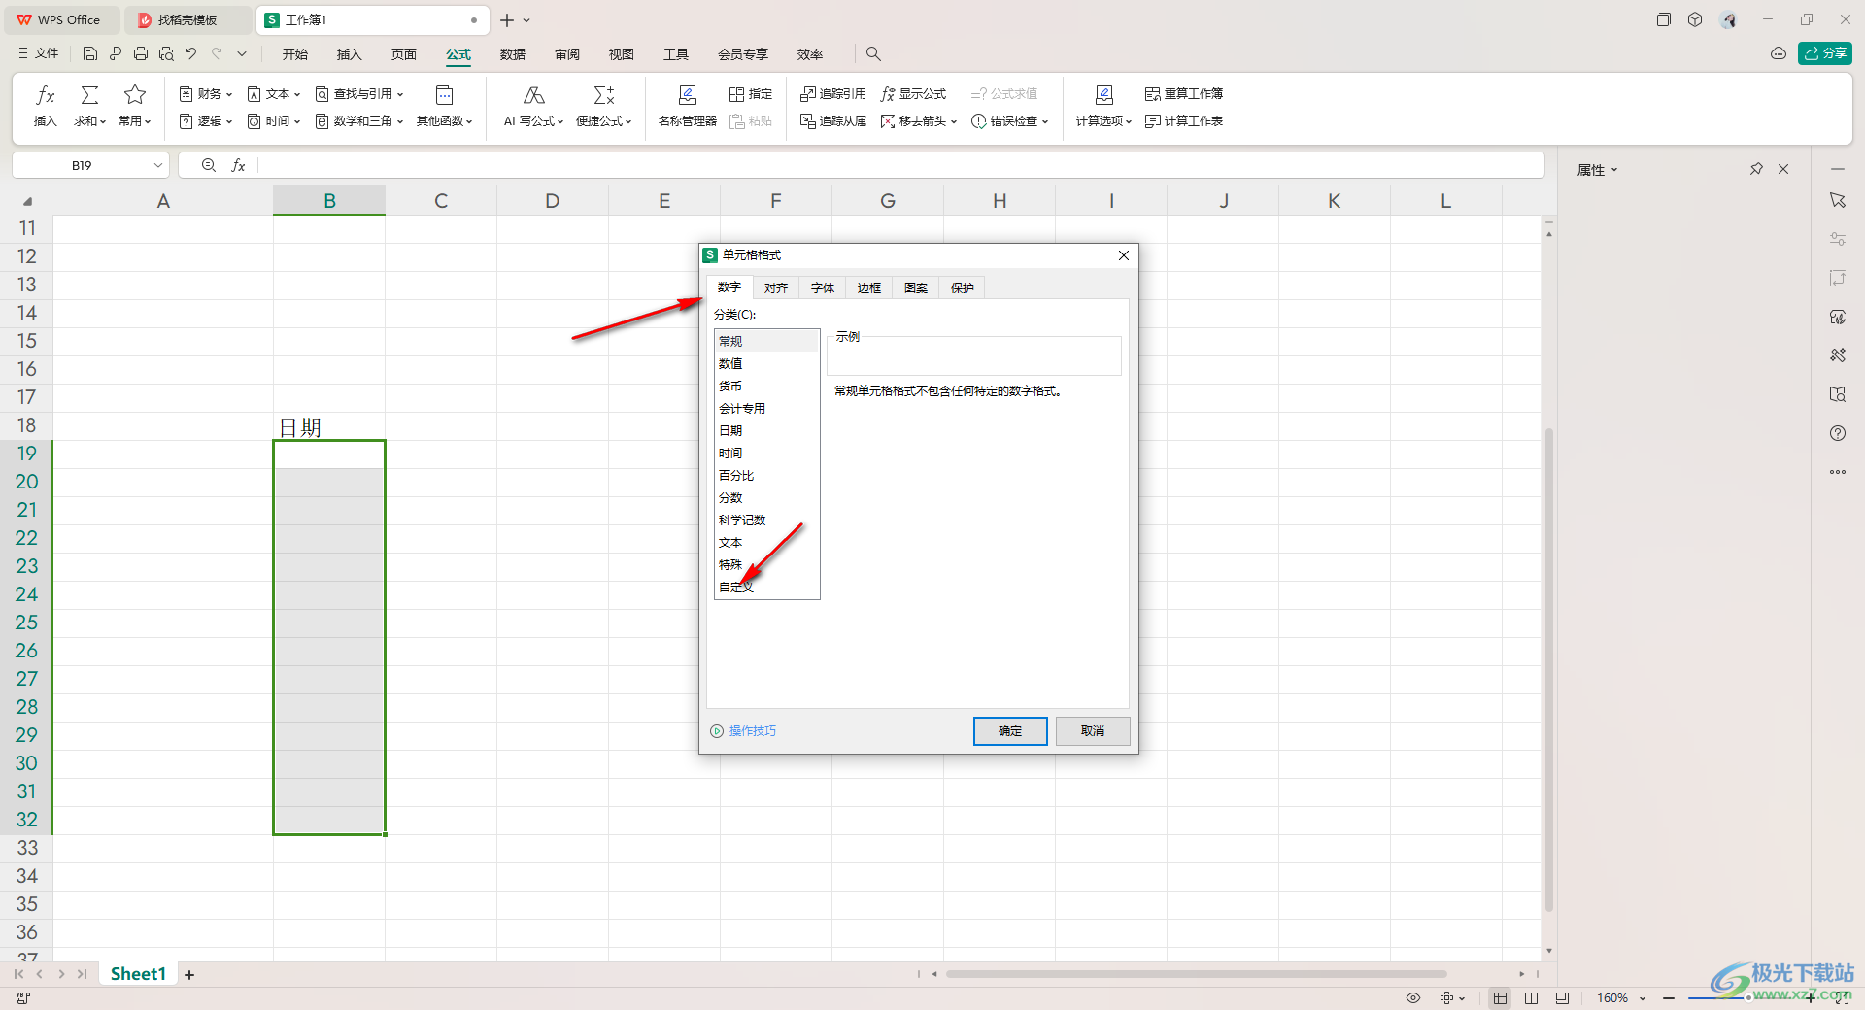
Task: Click the 取消 Cancel button
Action: tap(1093, 731)
